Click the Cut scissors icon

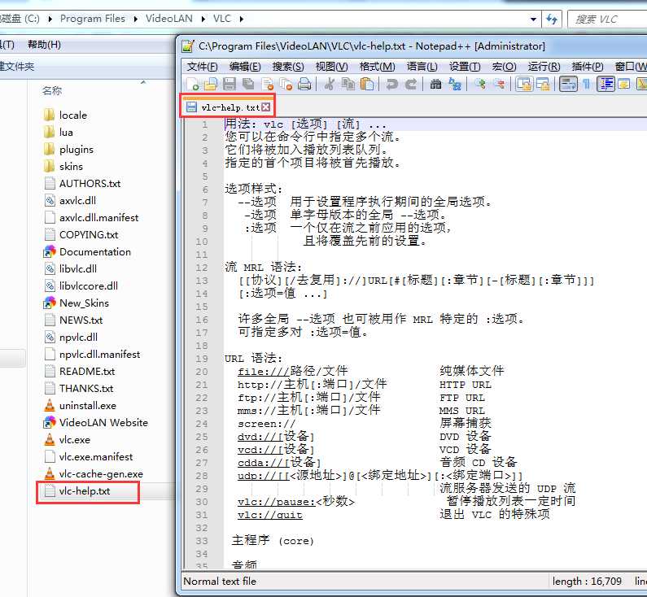pos(330,84)
